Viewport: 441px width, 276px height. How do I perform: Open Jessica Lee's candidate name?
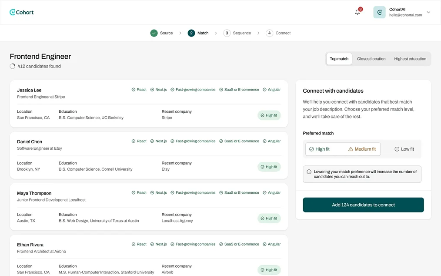coord(29,90)
